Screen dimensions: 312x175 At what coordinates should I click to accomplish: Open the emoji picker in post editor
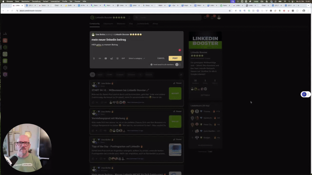click(x=117, y=58)
